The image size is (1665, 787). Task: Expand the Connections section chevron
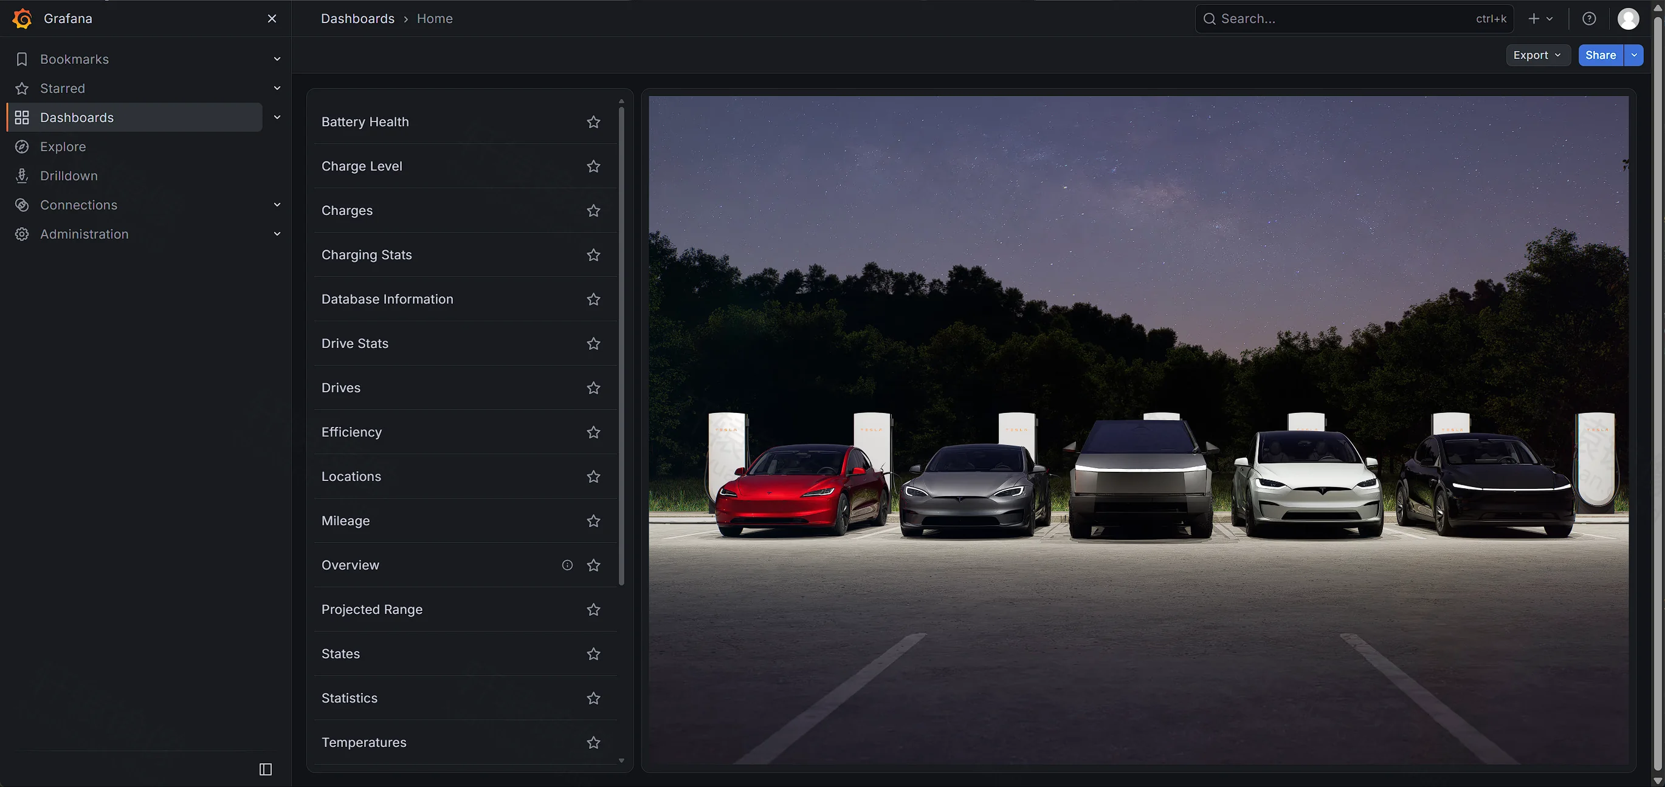(x=277, y=205)
